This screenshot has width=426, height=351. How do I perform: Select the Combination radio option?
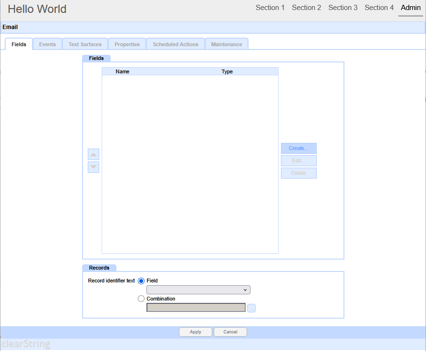pos(141,299)
